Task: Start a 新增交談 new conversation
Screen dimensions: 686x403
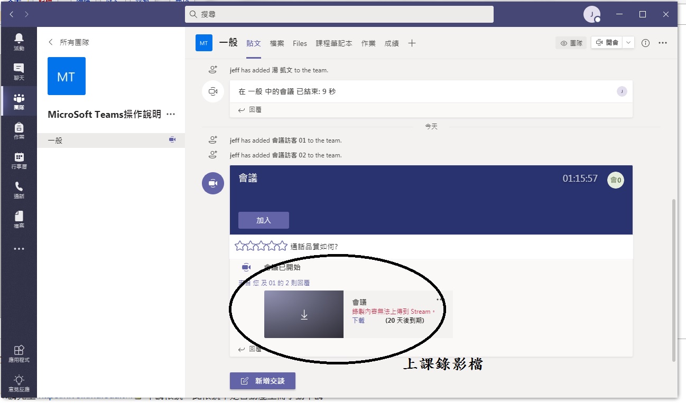Action: click(x=263, y=381)
